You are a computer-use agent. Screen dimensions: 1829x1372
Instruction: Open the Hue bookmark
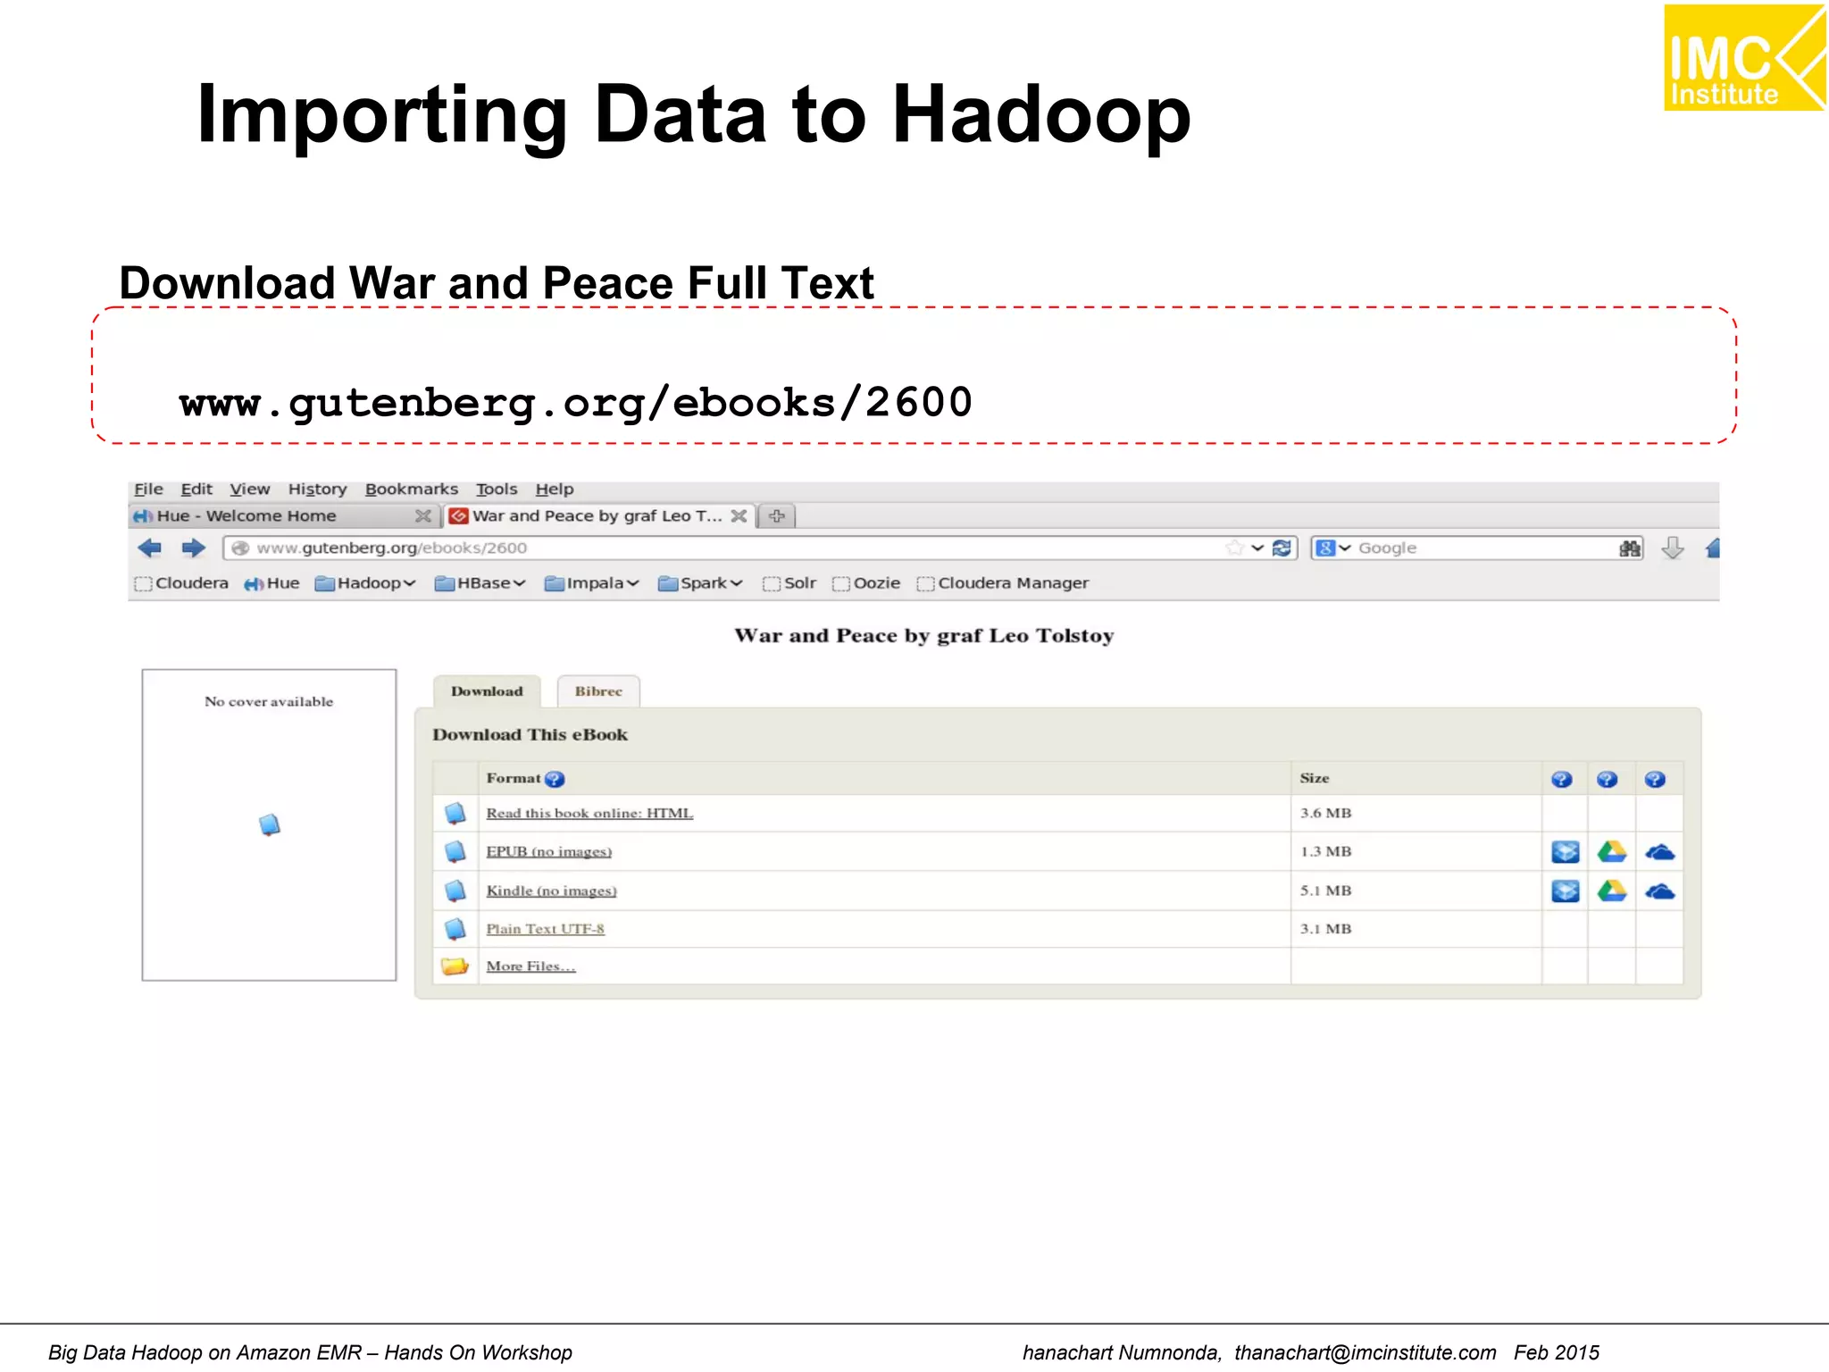pyautogui.click(x=271, y=583)
